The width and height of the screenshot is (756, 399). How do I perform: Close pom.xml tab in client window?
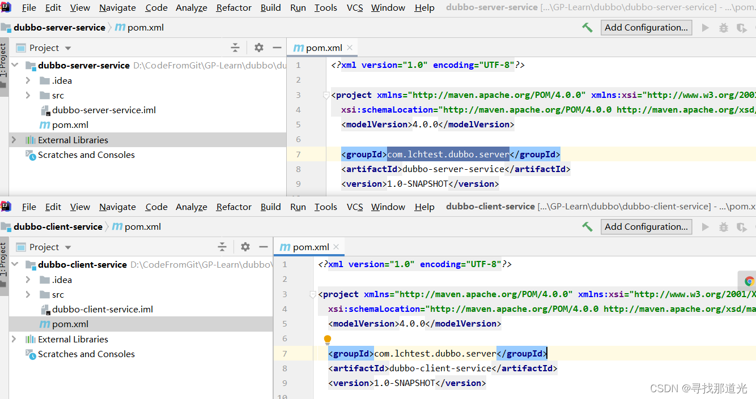[x=337, y=247]
